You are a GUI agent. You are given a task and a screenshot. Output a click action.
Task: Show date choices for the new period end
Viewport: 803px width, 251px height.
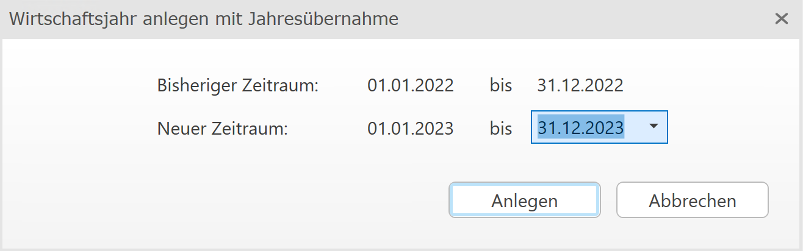654,127
